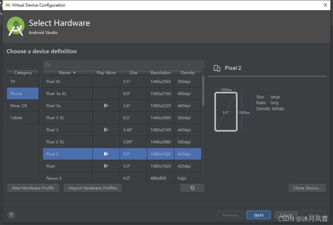This screenshot has width=333, height=225.
Task: Click the device table vertical scrollbar
Action: click(x=203, y=91)
